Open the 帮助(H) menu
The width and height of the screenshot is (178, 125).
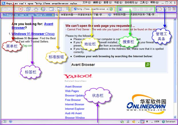point(155,2)
